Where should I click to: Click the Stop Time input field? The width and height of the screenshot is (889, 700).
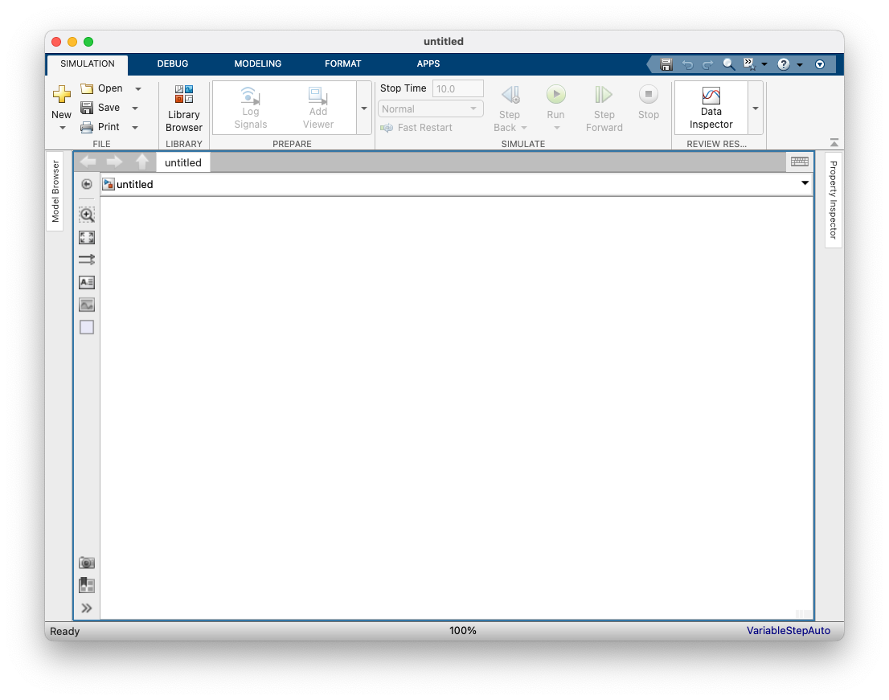(x=457, y=89)
